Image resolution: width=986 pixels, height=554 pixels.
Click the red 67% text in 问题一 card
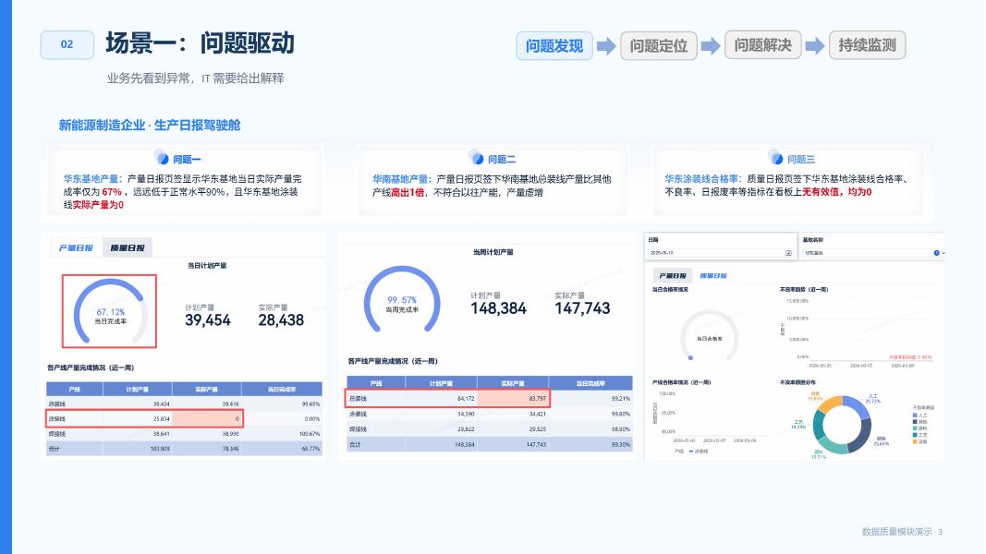(x=111, y=192)
